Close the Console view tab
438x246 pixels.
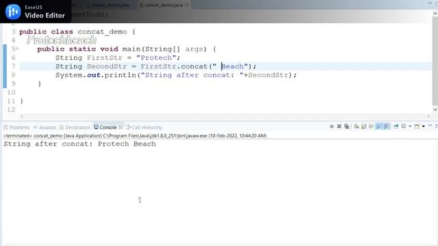pyautogui.click(x=120, y=127)
